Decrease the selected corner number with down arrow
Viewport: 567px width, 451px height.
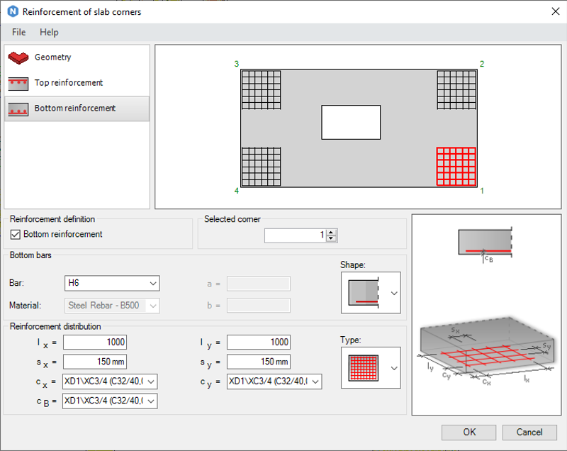(x=331, y=239)
